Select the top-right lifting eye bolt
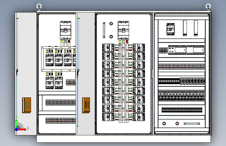 [x=208, y=7]
